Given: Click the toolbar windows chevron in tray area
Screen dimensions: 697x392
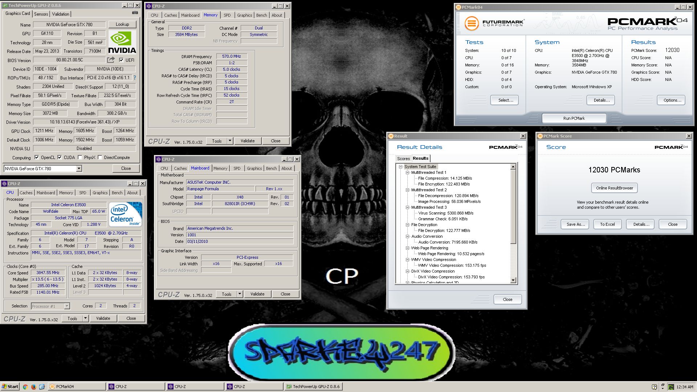Looking at the screenshot, I should pos(663,387).
